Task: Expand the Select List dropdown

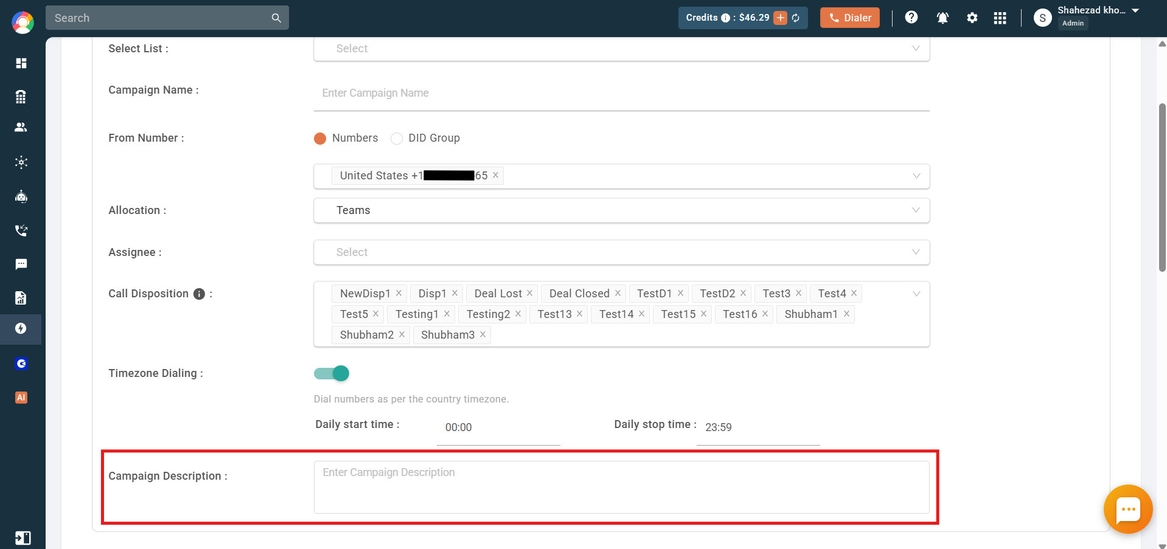Action: (621, 49)
